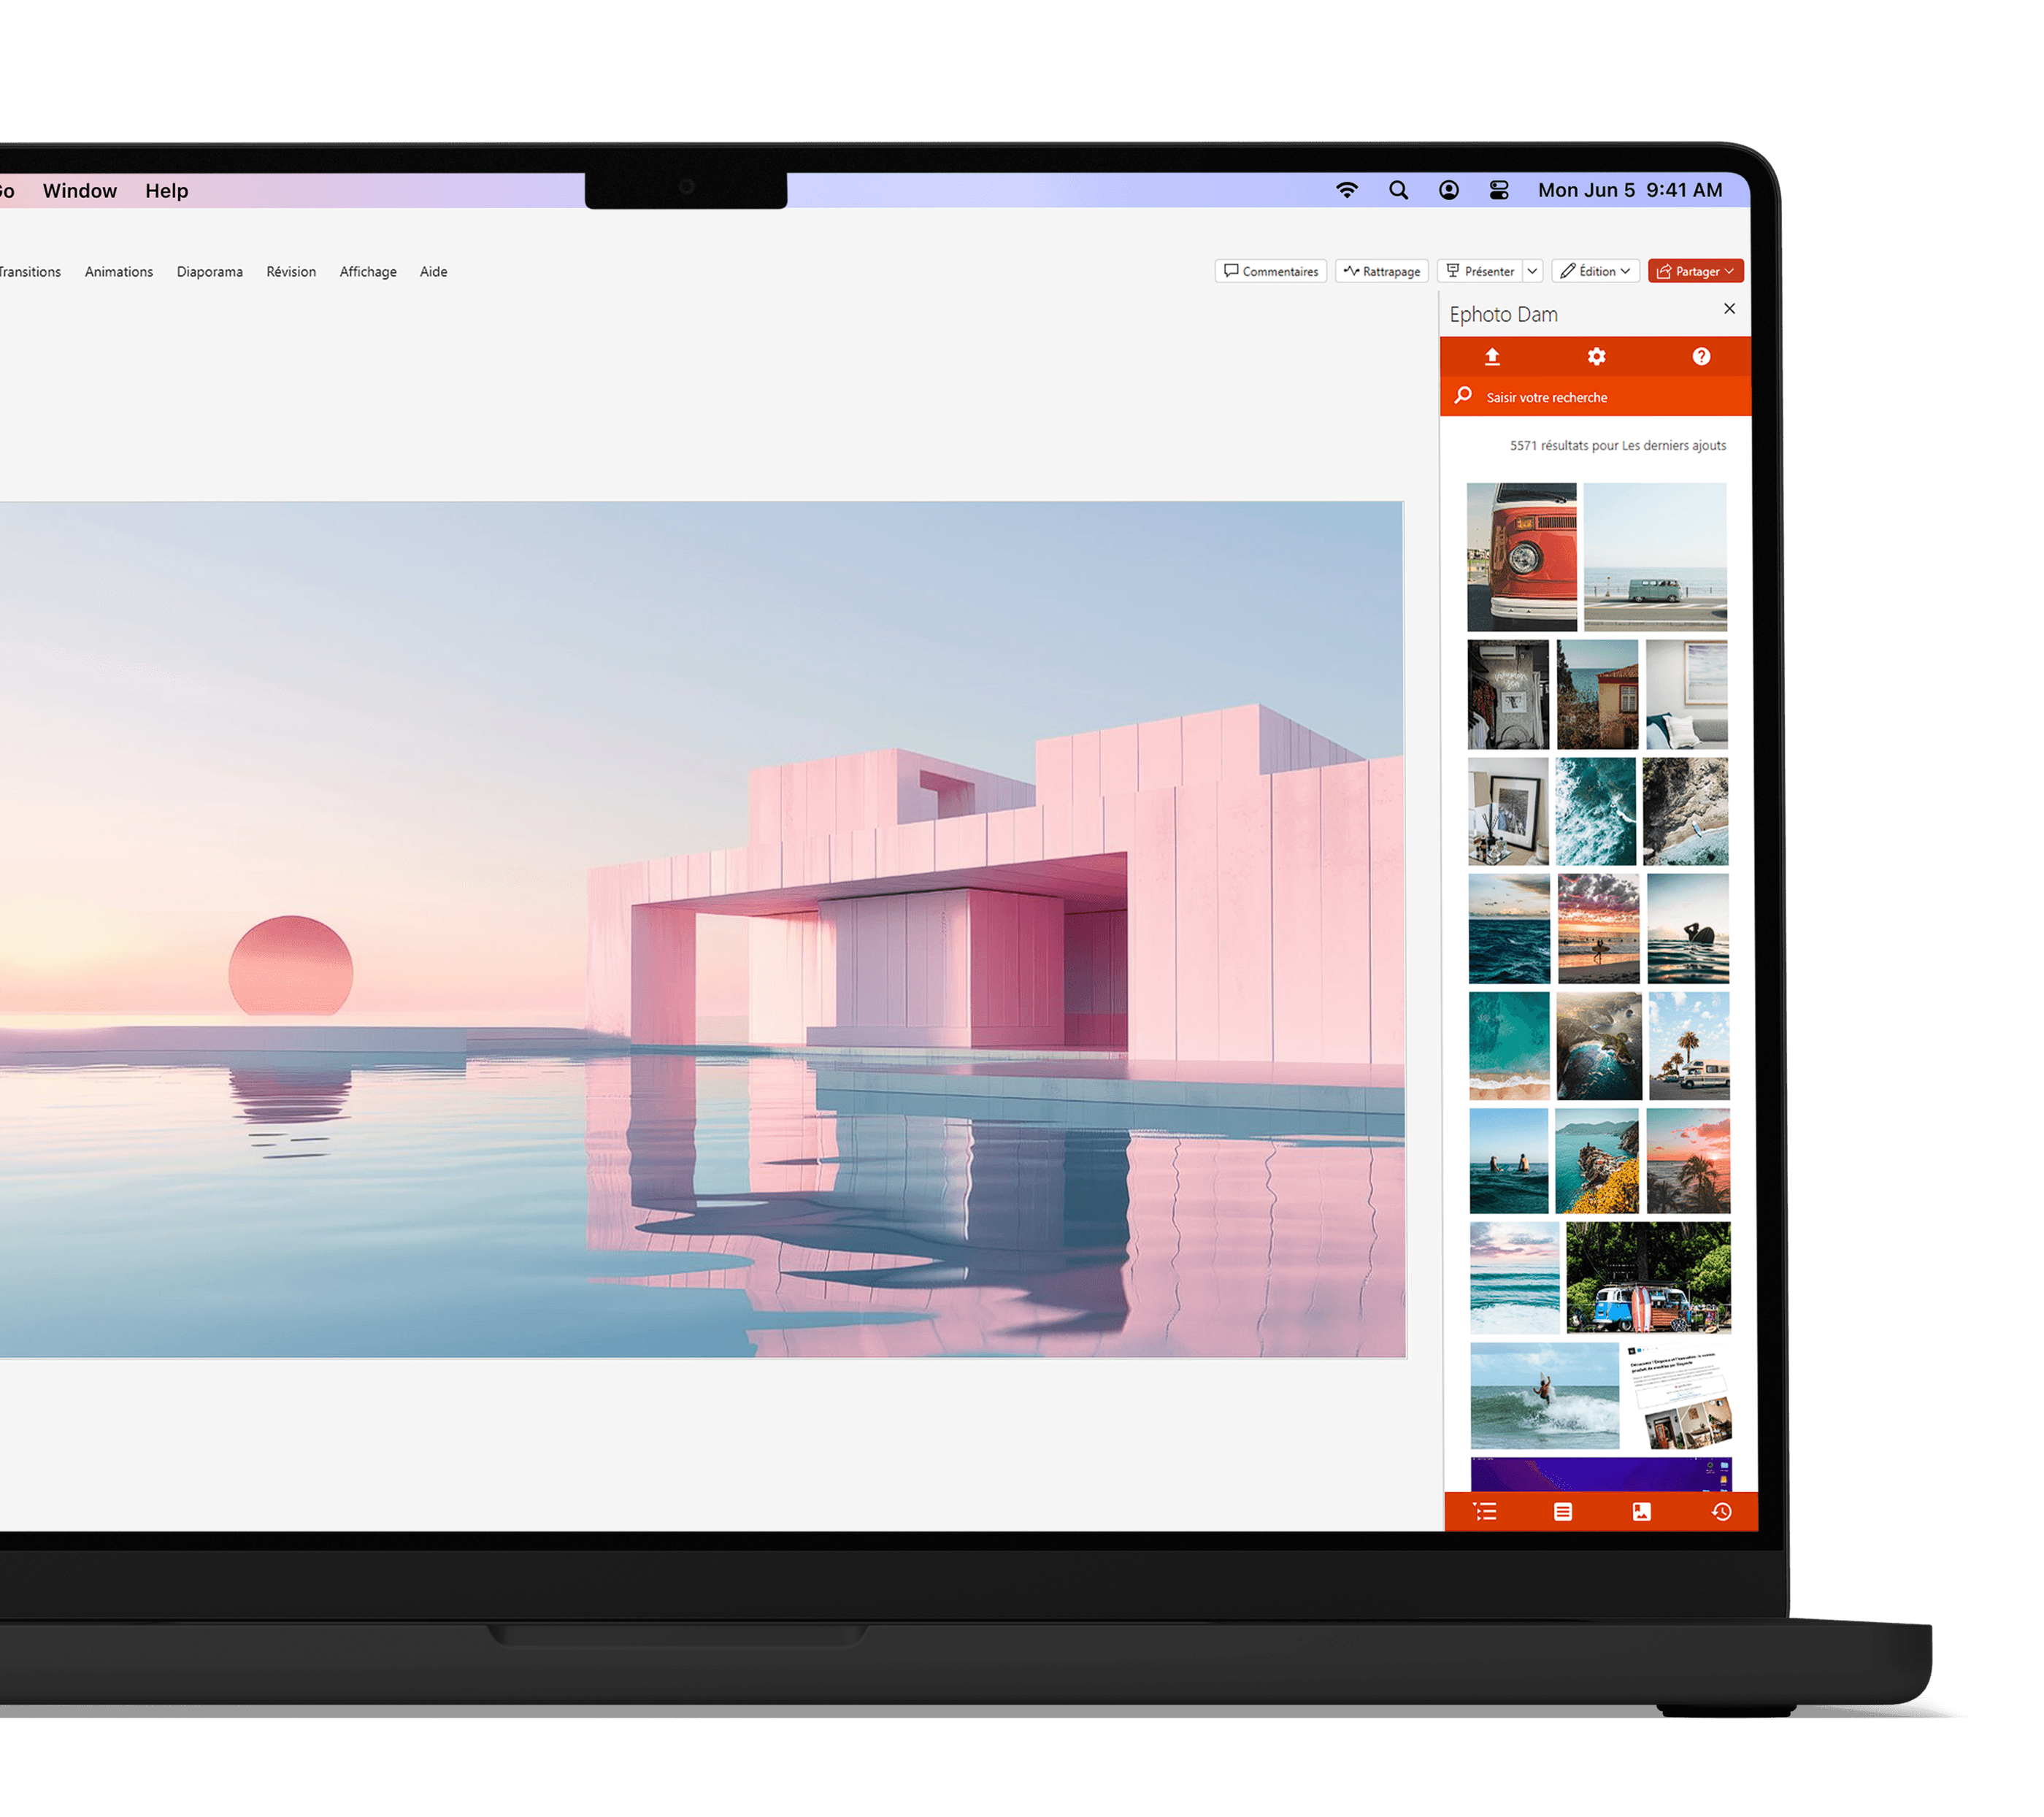Click the search magnifier in Ephoto Dam

[1463, 396]
